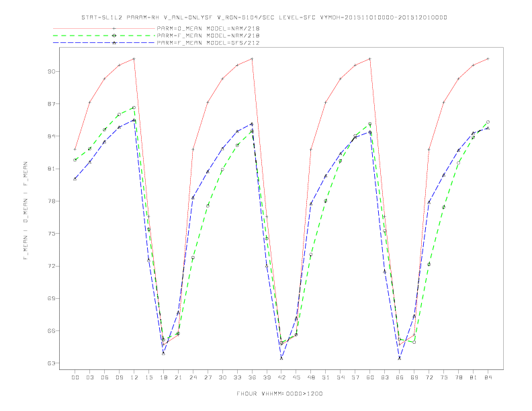Click x-axis forecast hour label 03
This screenshot has width=532, height=411.
(89, 377)
